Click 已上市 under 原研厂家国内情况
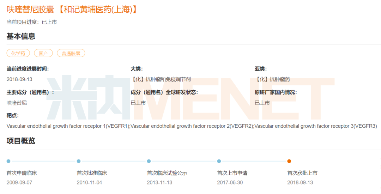381x194 pixels. [262, 103]
